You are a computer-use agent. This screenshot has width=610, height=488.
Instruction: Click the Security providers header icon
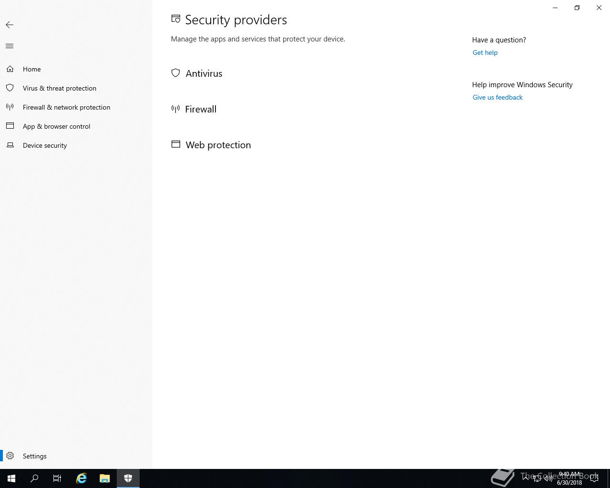coord(176,19)
